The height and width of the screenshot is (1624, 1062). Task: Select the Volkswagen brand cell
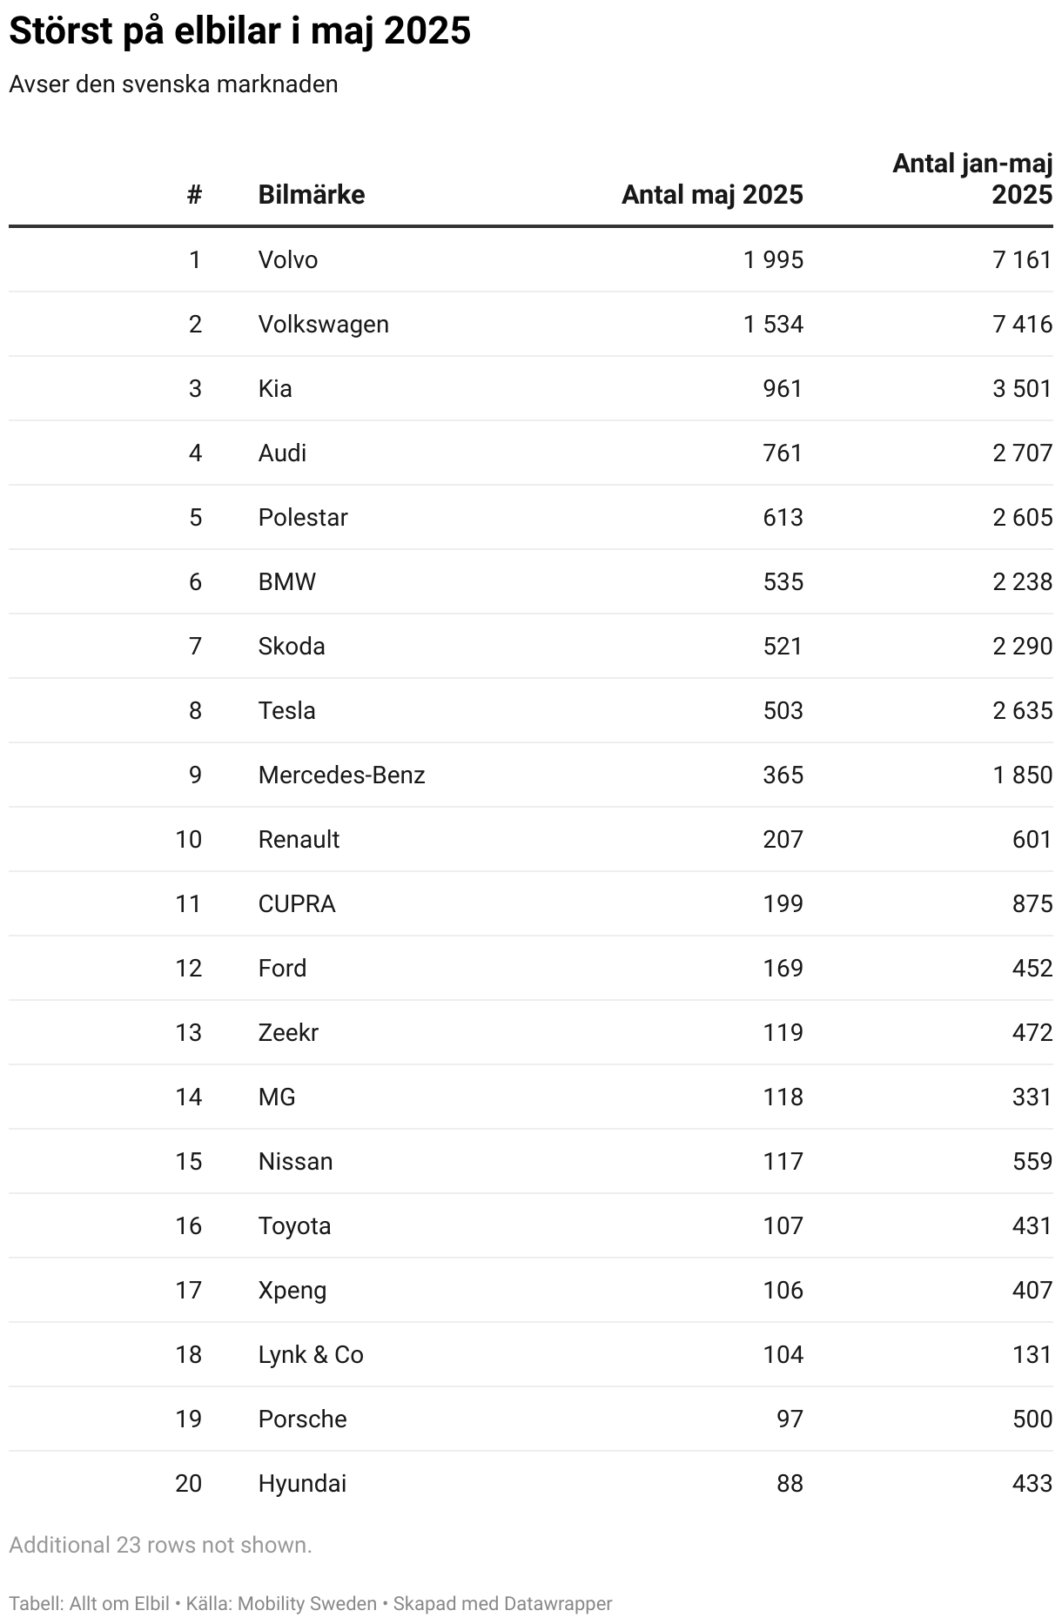(x=323, y=324)
